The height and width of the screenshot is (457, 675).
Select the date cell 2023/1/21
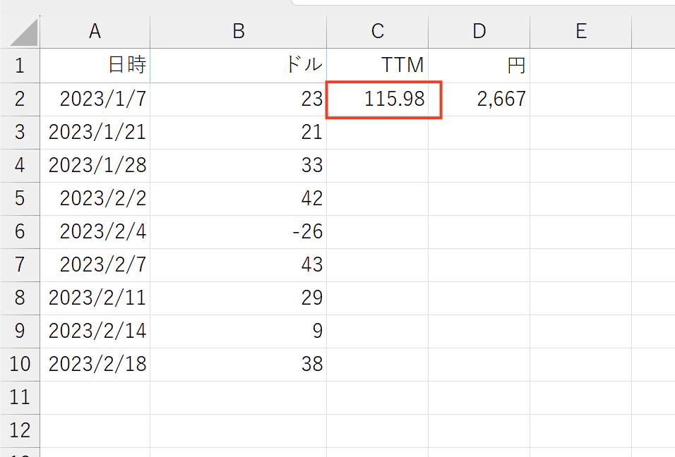(95, 133)
